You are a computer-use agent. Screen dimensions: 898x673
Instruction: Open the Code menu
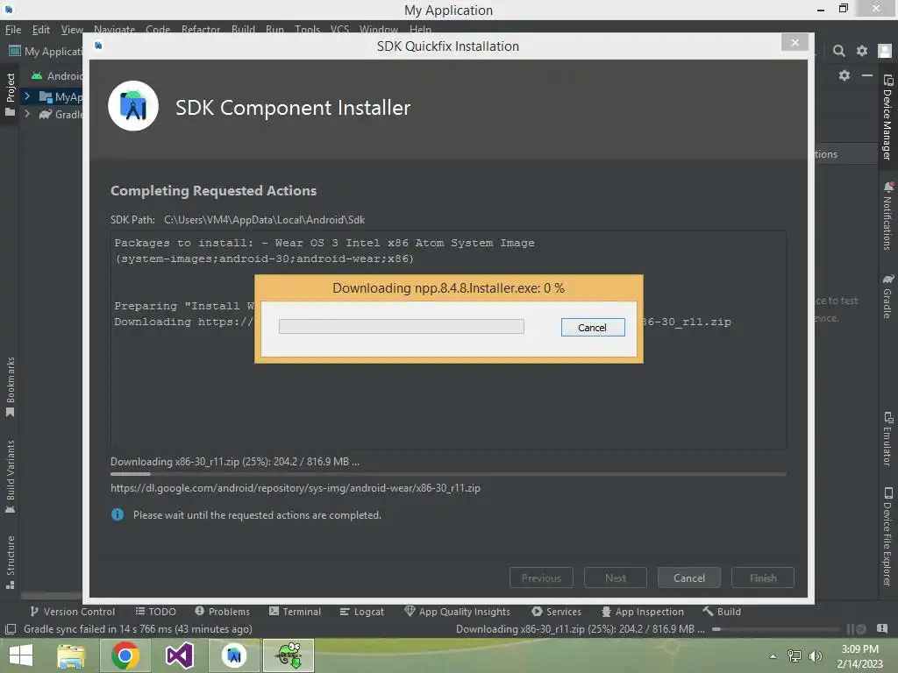click(158, 30)
